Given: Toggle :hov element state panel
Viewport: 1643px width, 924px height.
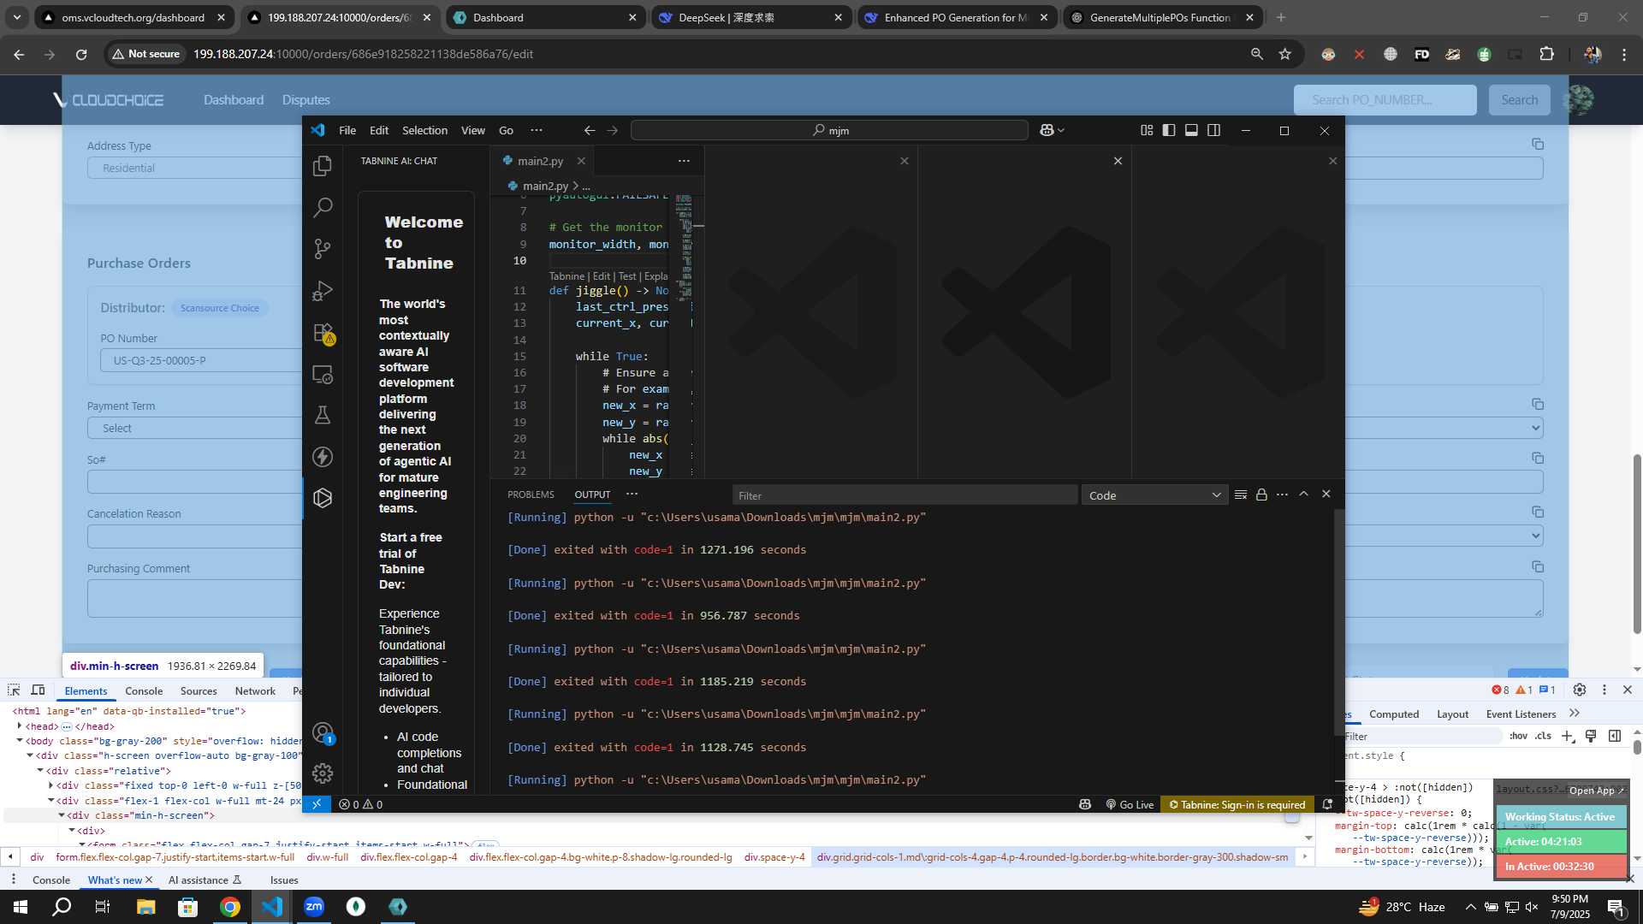Looking at the screenshot, I should [x=1518, y=736].
